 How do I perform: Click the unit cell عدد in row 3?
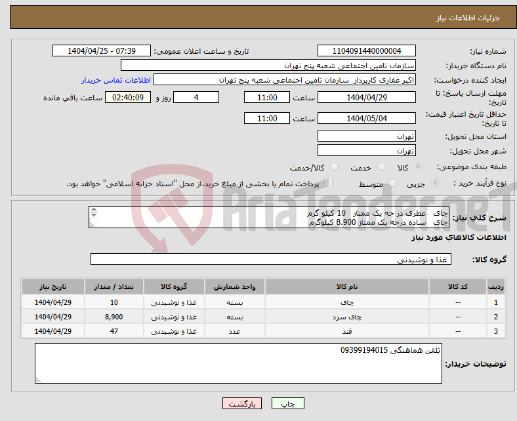[x=234, y=331]
